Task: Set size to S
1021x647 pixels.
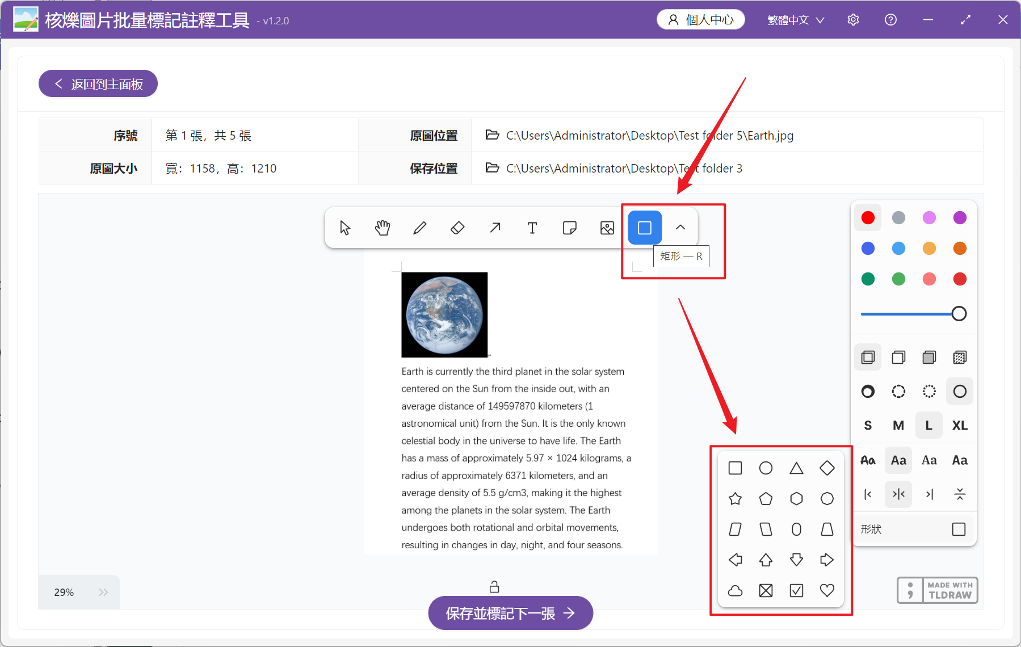Action: point(868,425)
